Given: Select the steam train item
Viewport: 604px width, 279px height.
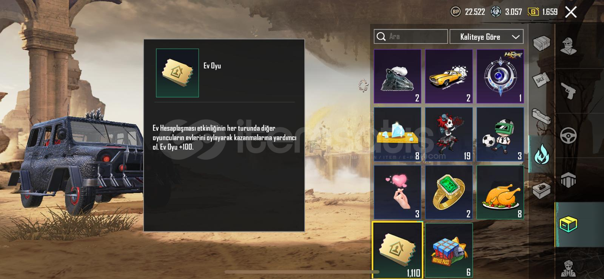Looking at the screenshot, I should tap(398, 76).
